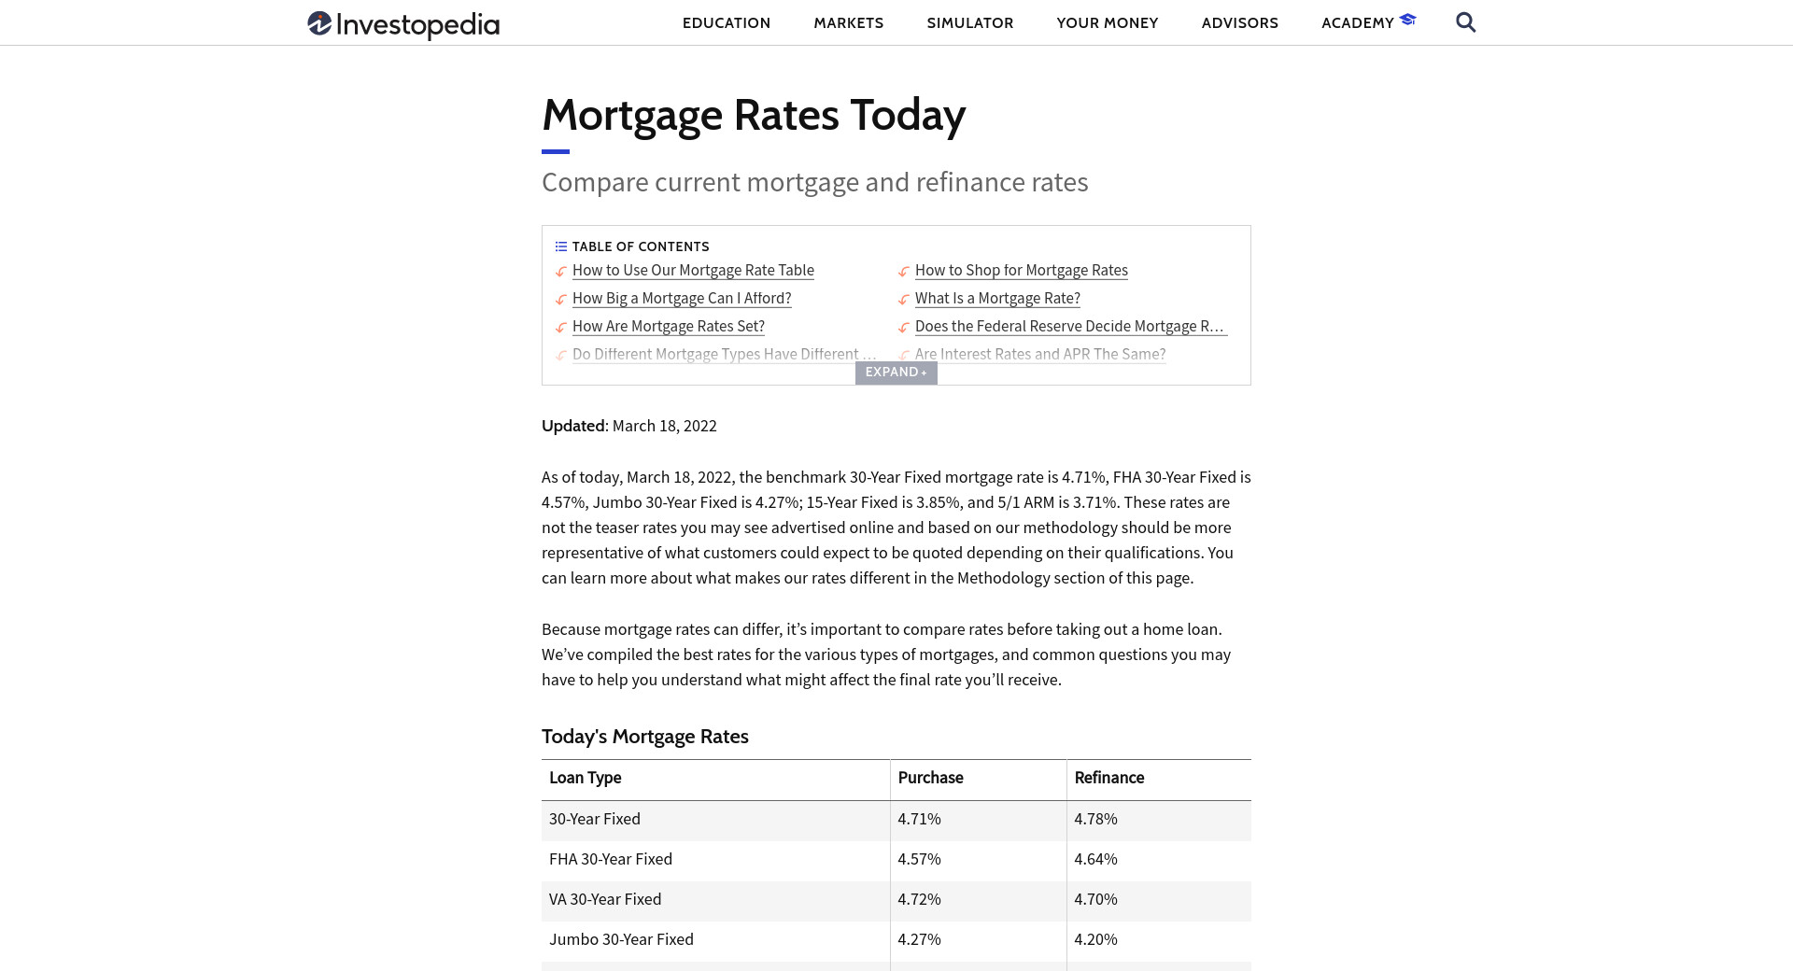The height and width of the screenshot is (971, 1793).
Task: Click arrow icon beside 'How Are Mortgage Rates Set?'
Action: pyautogui.click(x=560, y=328)
